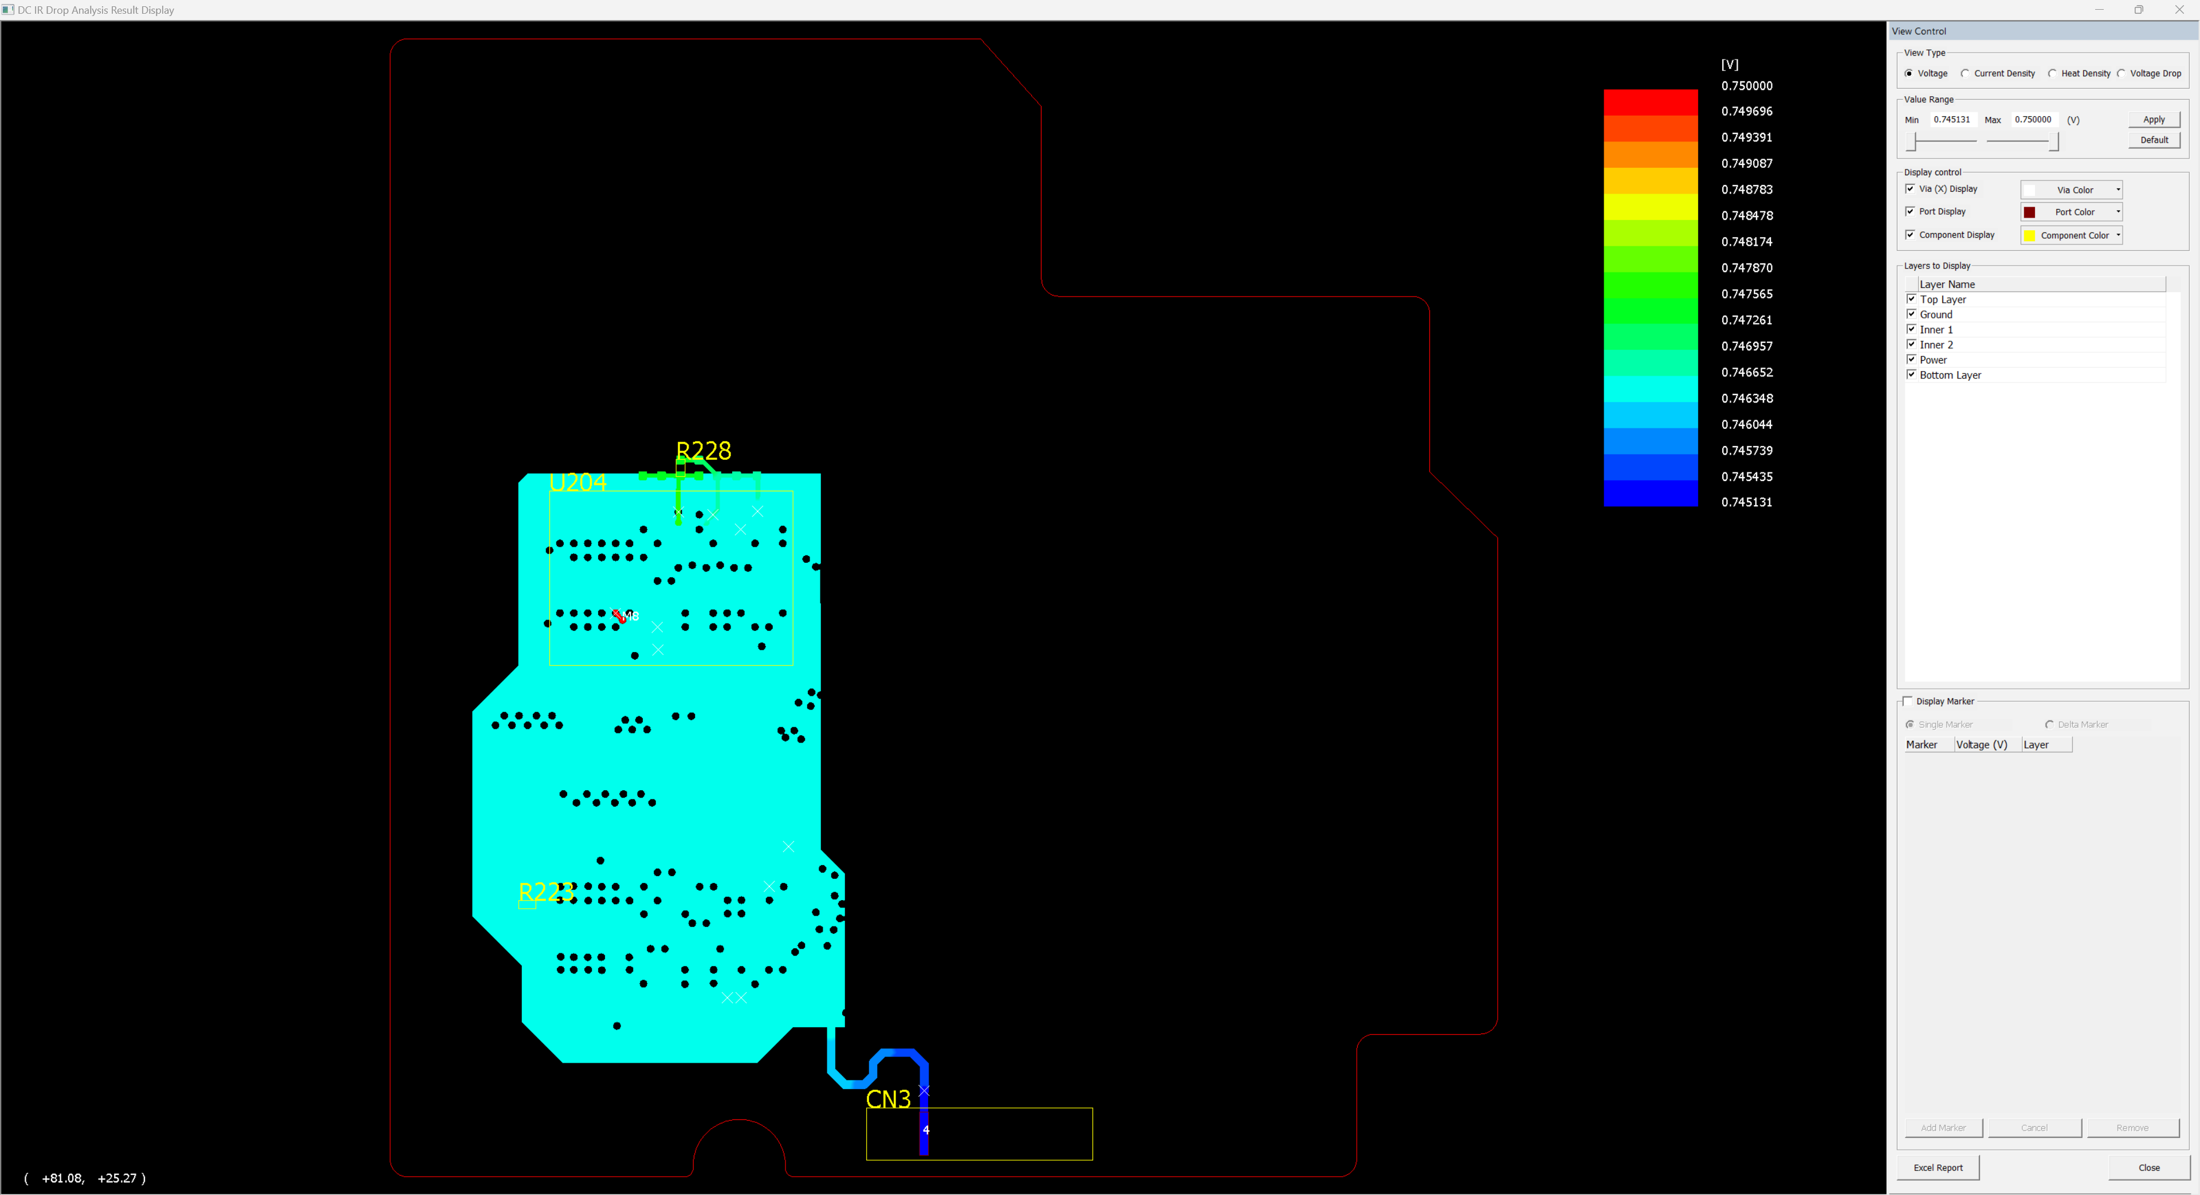Disable Component Display checkbox
Viewport: 2200px width, 1195px height.
1911,235
